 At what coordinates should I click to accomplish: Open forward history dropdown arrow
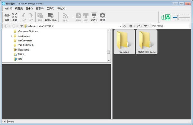17,26
